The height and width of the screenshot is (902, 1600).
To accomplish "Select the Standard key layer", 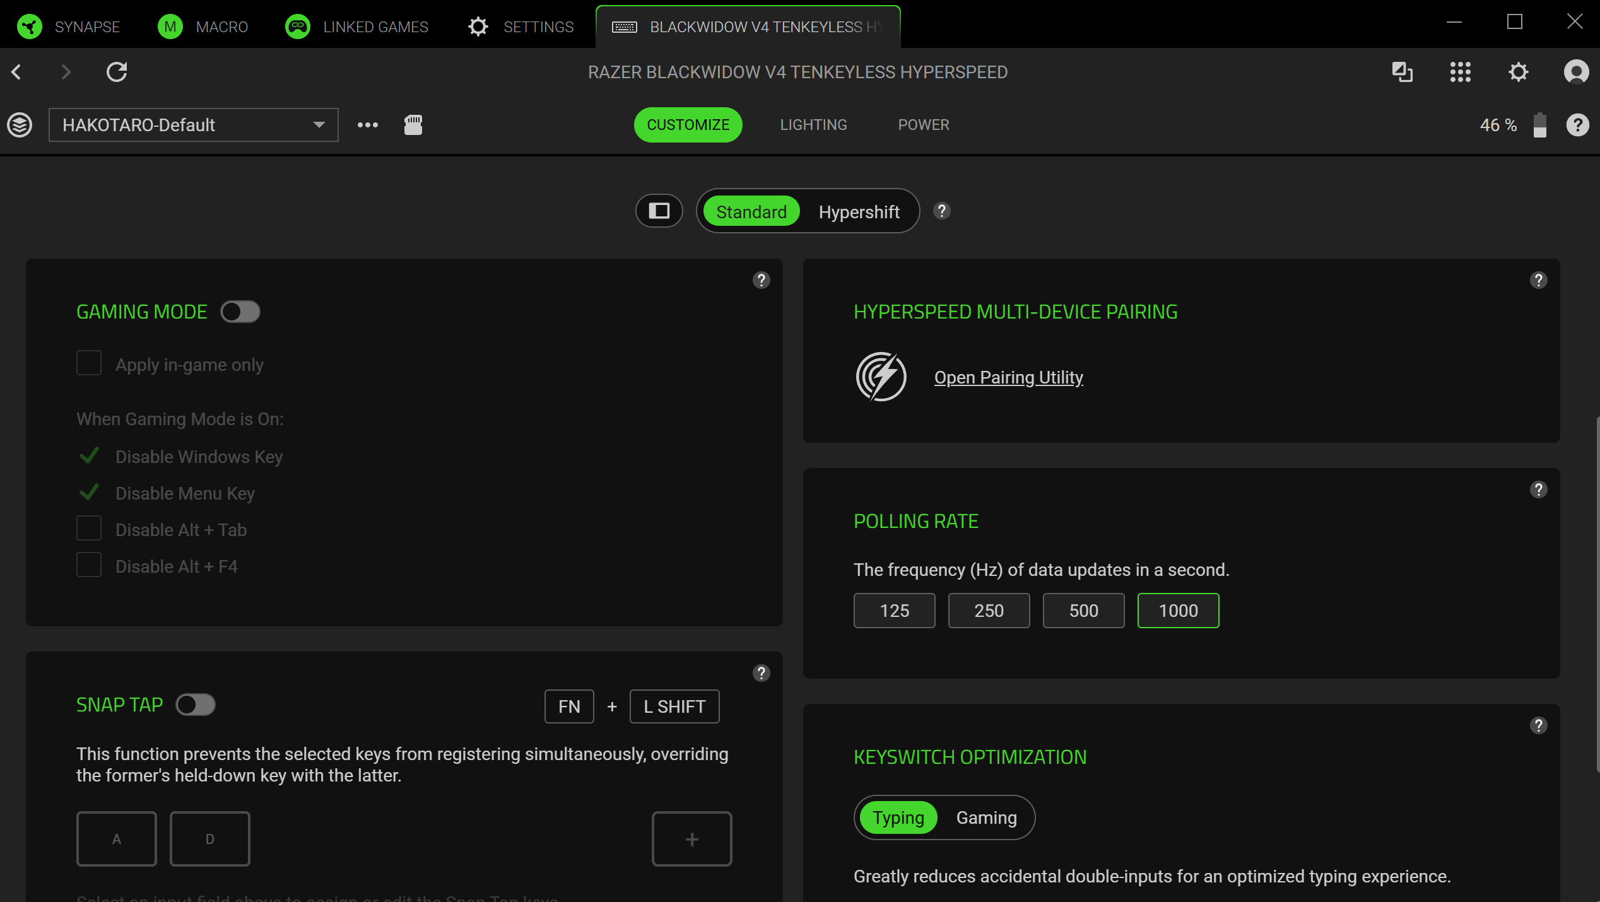I will [751, 211].
